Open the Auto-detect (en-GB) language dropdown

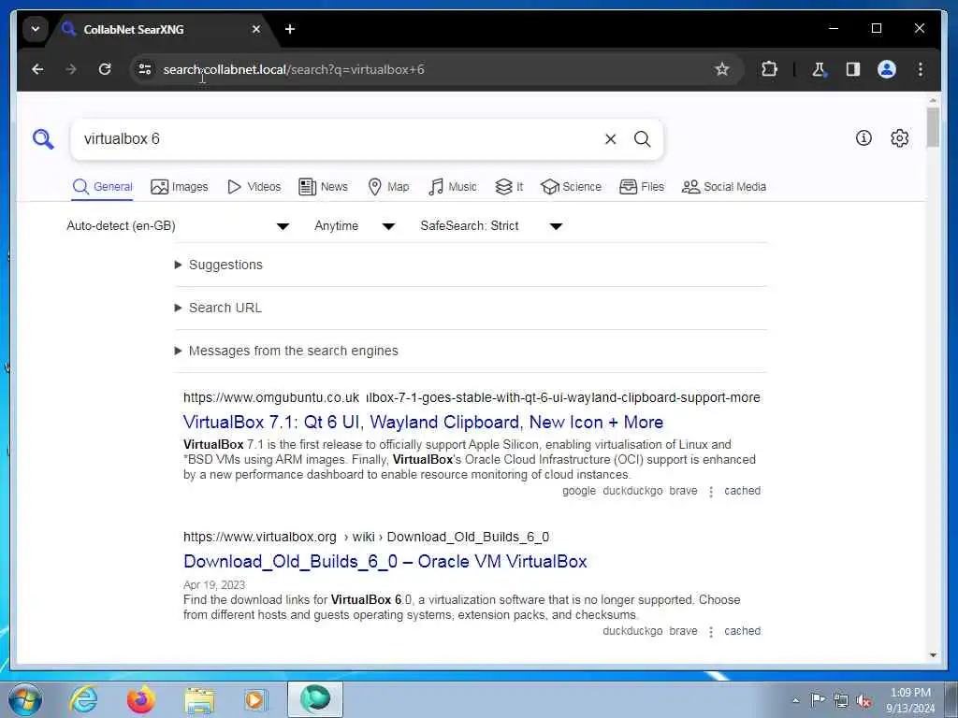click(178, 226)
